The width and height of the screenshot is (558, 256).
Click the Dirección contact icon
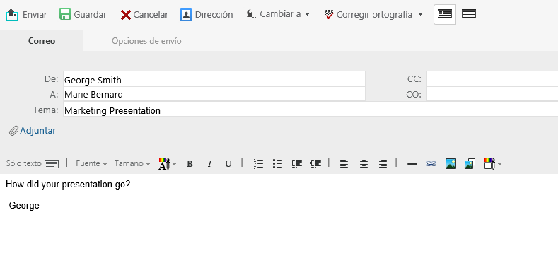point(186,15)
